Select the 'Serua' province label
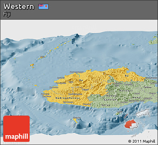The image size is (158, 145). (x=106, y=105)
